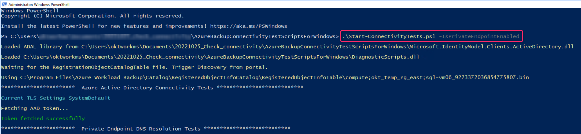Click the Windows PowerShell banner line
This screenshot has width=581, height=134.
click(30, 11)
